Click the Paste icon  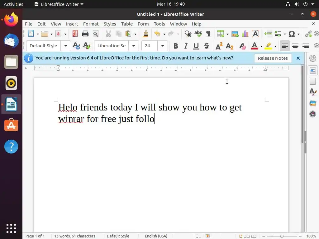point(128,34)
